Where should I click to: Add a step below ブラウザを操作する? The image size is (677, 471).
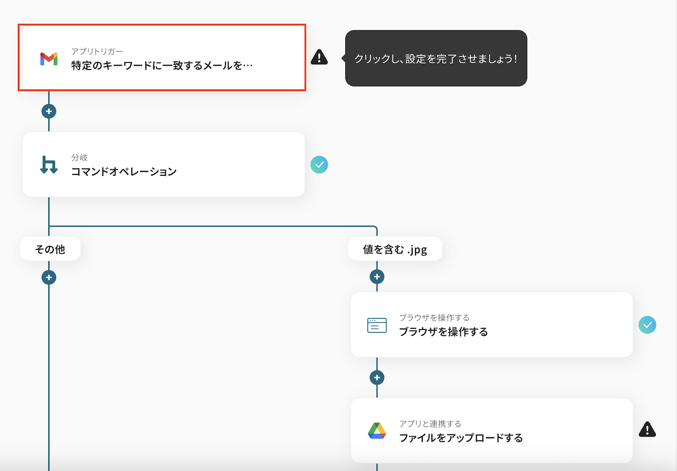point(377,377)
